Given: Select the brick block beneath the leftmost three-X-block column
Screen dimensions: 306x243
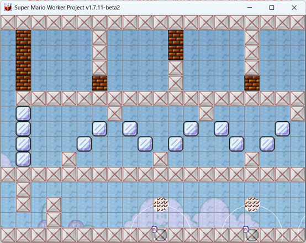Looking at the screenshot, I should coord(99,83).
